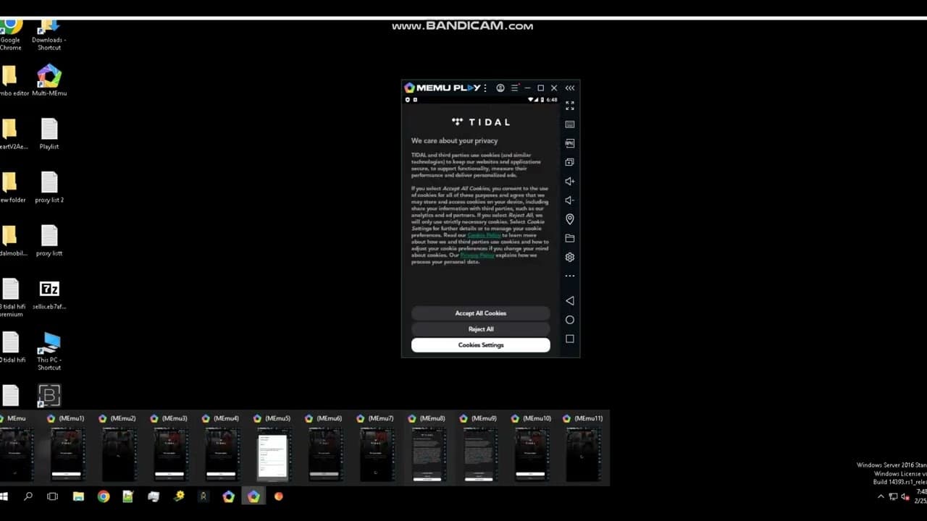
Task: Show more MEmu sidebar tools via the three dots
Action: (x=570, y=276)
